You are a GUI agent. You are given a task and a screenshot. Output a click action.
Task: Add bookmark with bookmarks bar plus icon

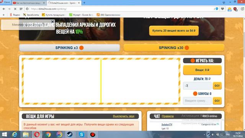tap(3, 15)
